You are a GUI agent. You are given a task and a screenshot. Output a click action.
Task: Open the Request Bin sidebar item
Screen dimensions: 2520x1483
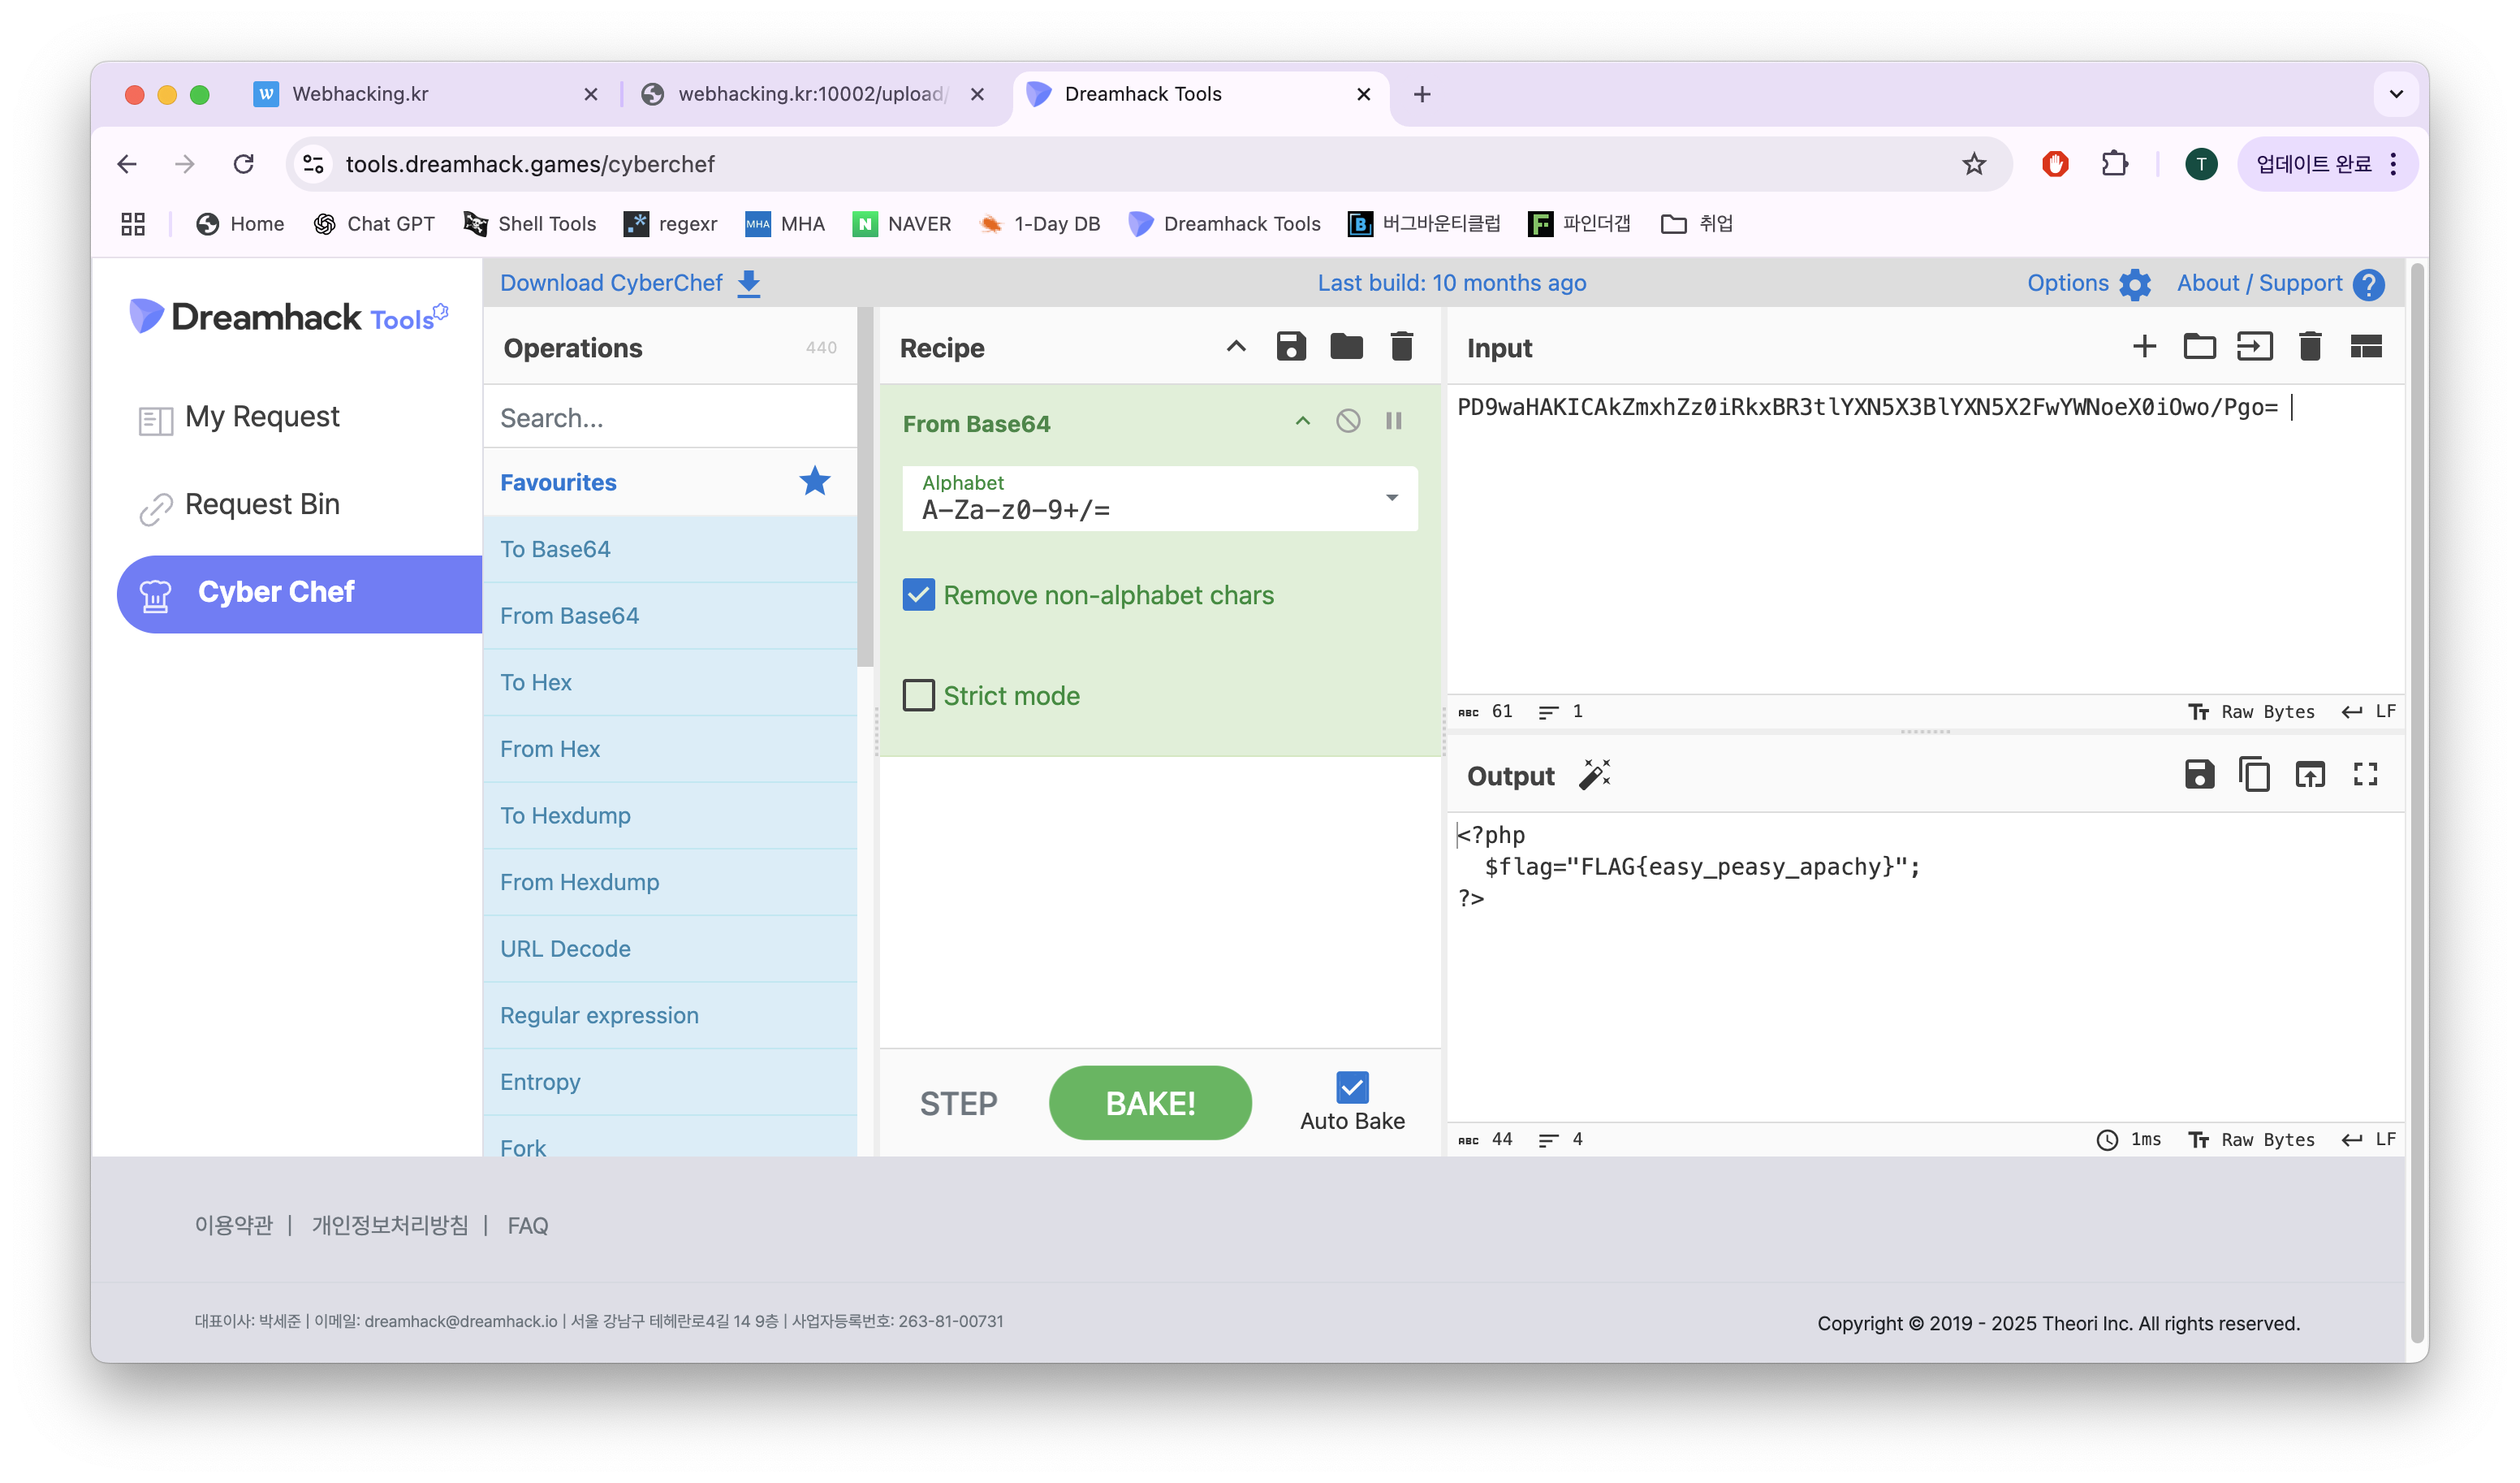pos(262,504)
